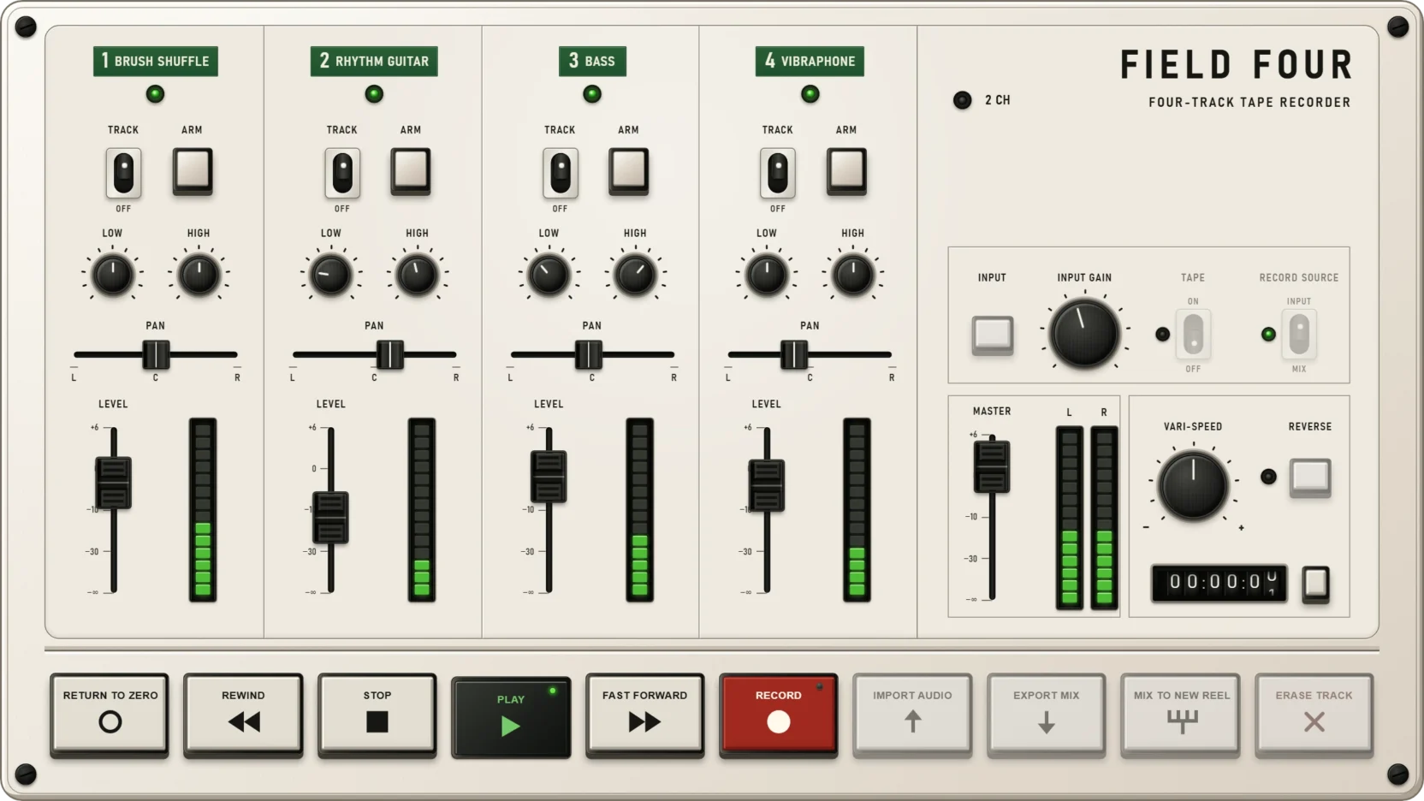1424x801 pixels.
Task: Click the High EQ knob on Brush Shuffle
Action: [199, 275]
